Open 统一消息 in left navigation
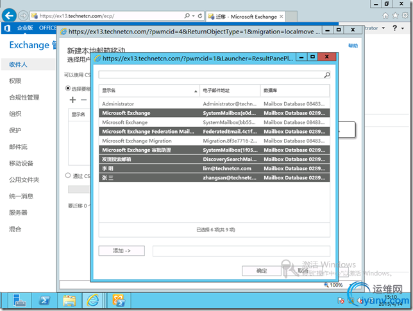Image resolution: width=413 pixels, height=311 pixels. 21,196
